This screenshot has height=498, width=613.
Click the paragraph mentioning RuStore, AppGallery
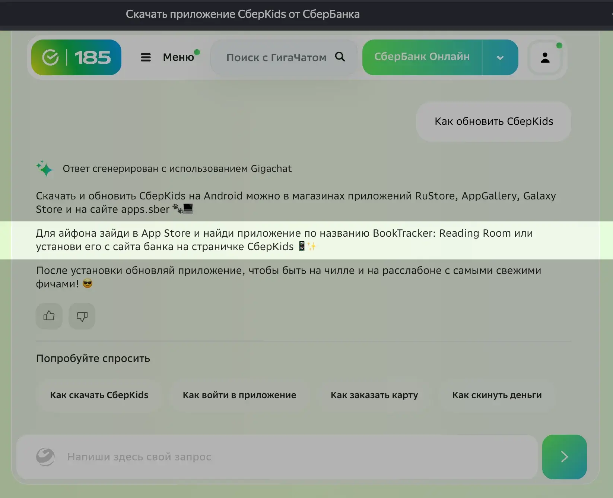[x=296, y=202]
